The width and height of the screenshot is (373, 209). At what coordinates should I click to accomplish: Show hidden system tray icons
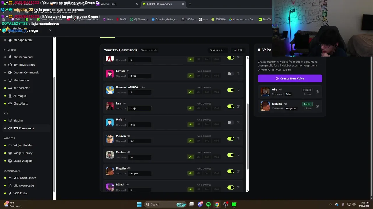point(330,204)
